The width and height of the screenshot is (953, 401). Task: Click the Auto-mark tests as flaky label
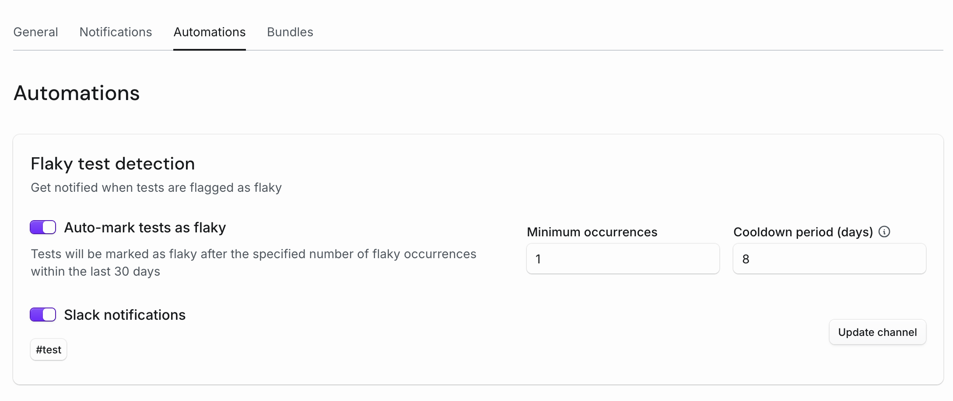tap(145, 228)
